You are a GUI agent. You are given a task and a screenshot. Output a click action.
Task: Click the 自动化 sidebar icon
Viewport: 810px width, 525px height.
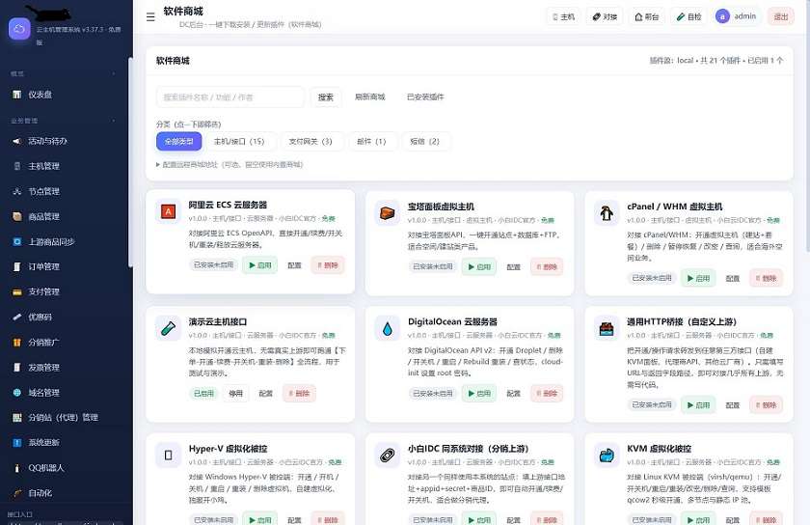coord(17,493)
